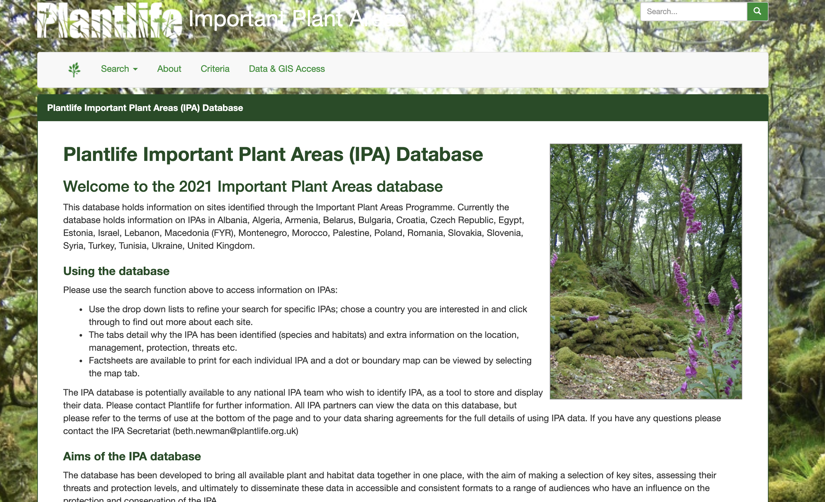This screenshot has width=825, height=502.
Task: Click Aims of the IPA database heading
Action: [132, 456]
